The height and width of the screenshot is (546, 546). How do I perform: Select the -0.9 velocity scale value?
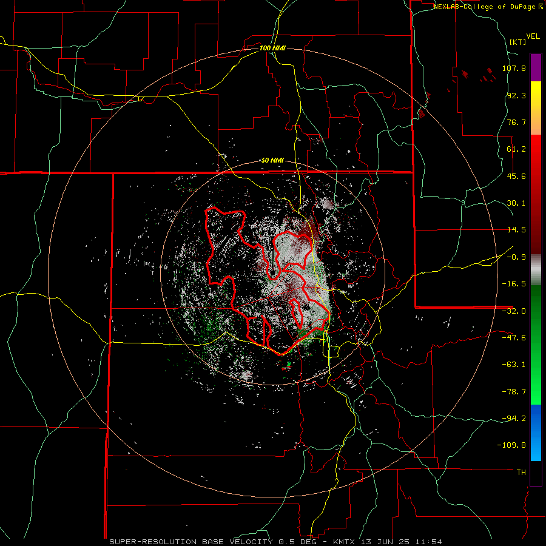coord(516,257)
